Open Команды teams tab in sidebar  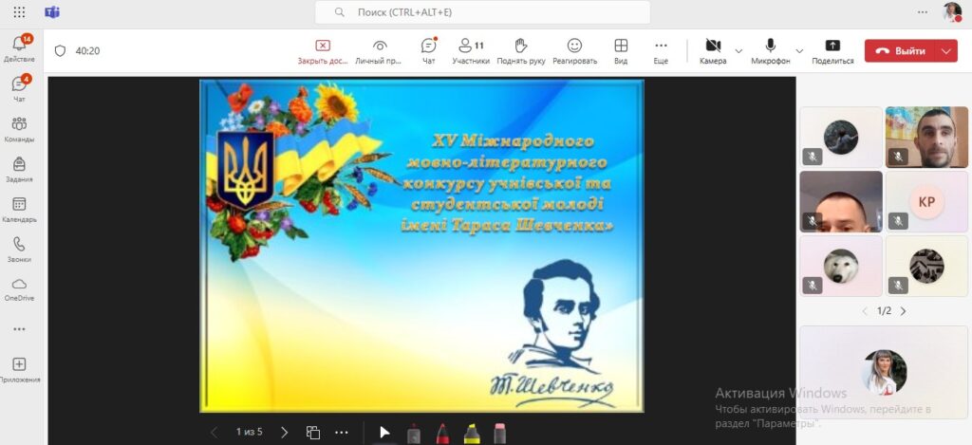19,129
